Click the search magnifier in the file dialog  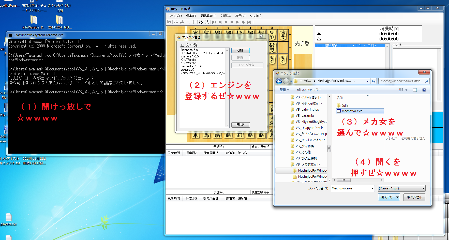[426, 81]
